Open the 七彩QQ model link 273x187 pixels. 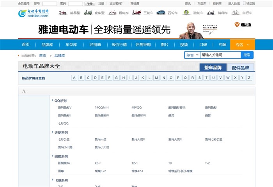(x=63, y=123)
